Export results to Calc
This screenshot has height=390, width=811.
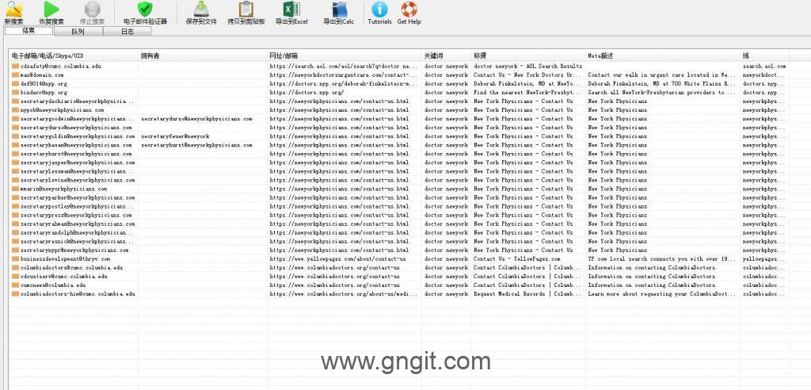[338, 12]
